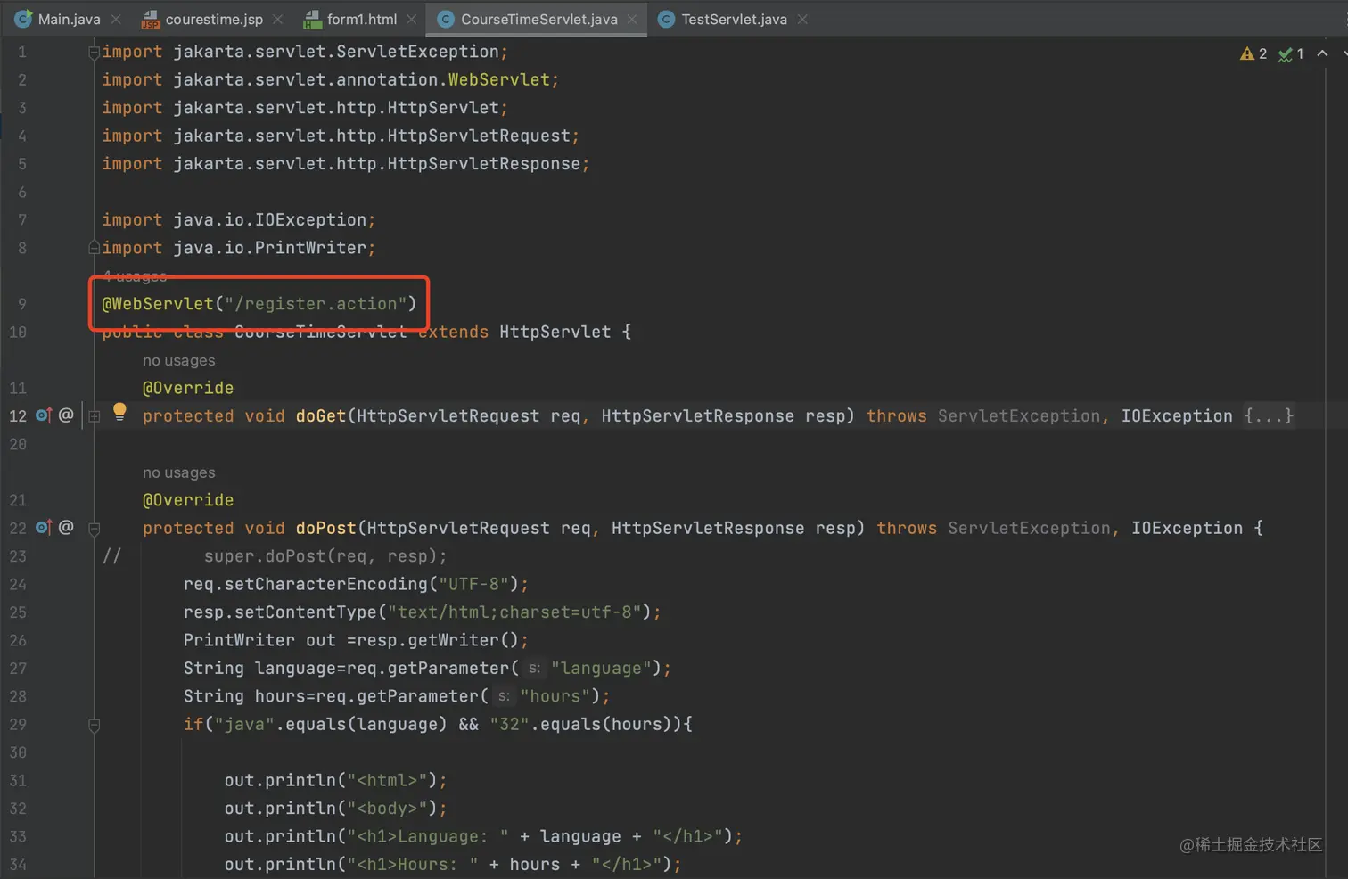Close the courestime.jsp tab
Screen dimensions: 1348x879
278,19
